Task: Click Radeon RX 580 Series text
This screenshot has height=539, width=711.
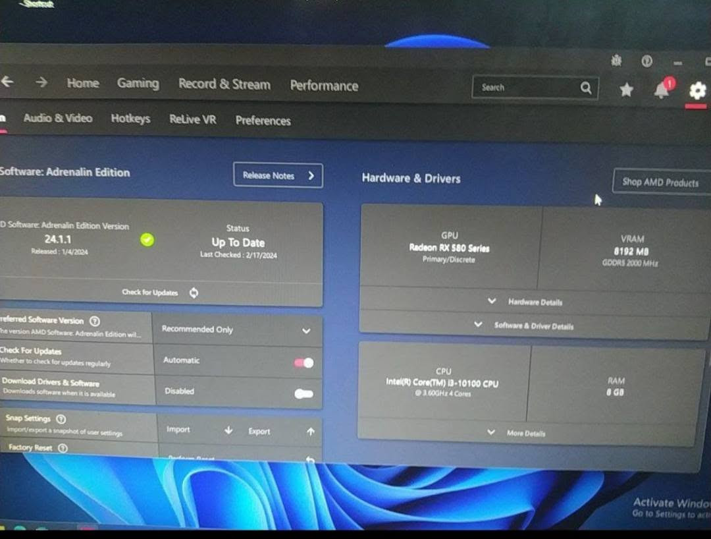Action: coord(450,248)
